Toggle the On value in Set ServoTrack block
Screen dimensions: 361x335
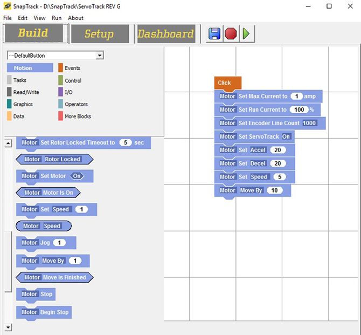(x=286, y=136)
